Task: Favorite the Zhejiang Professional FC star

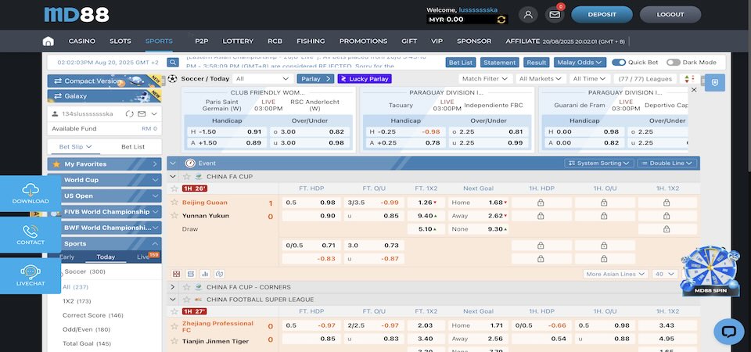Action: pos(174,327)
